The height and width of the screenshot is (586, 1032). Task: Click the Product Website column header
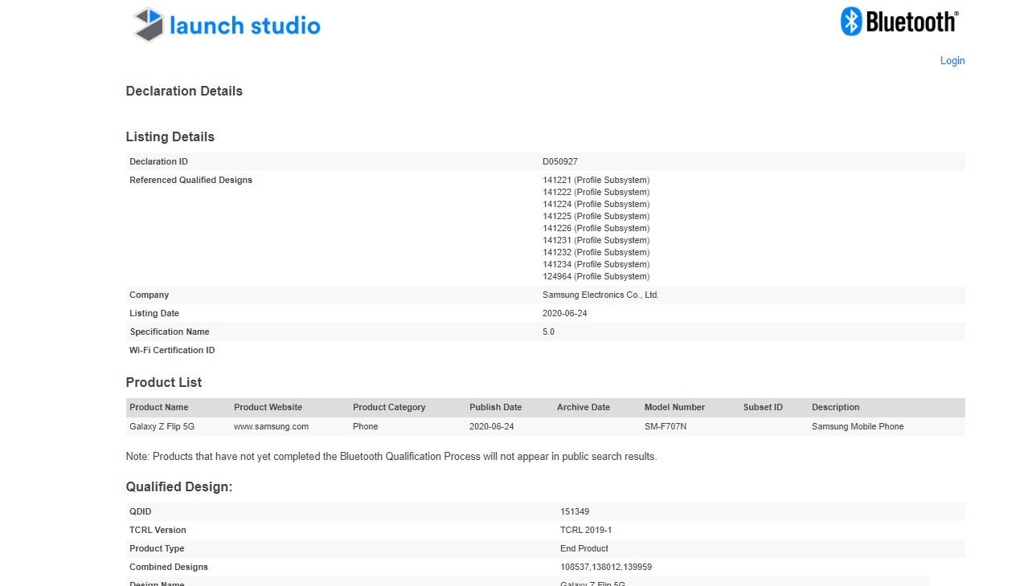coord(268,408)
